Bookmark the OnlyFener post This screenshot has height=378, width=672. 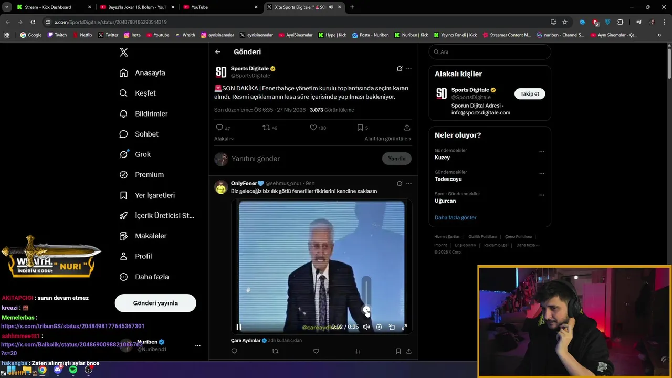click(398, 351)
